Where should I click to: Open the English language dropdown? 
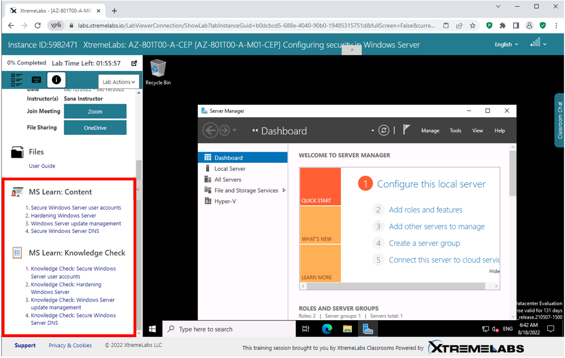pyautogui.click(x=506, y=43)
